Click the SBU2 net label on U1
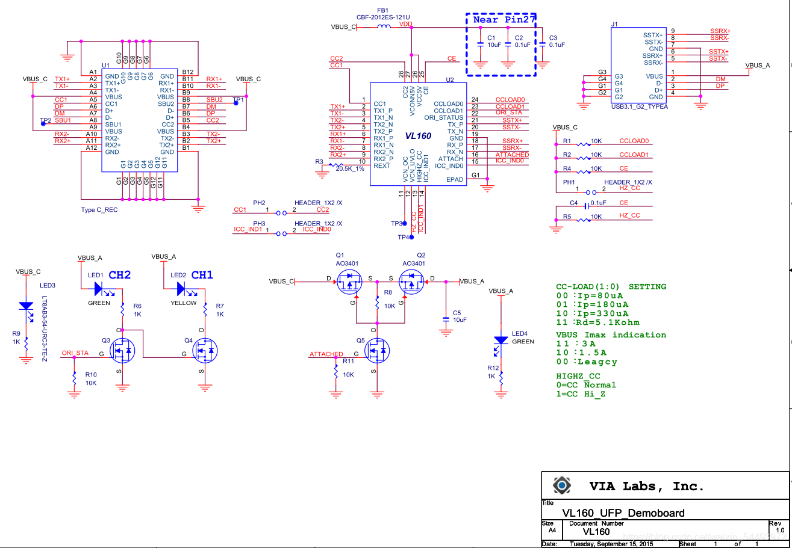792x548 pixels. pos(214,99)
